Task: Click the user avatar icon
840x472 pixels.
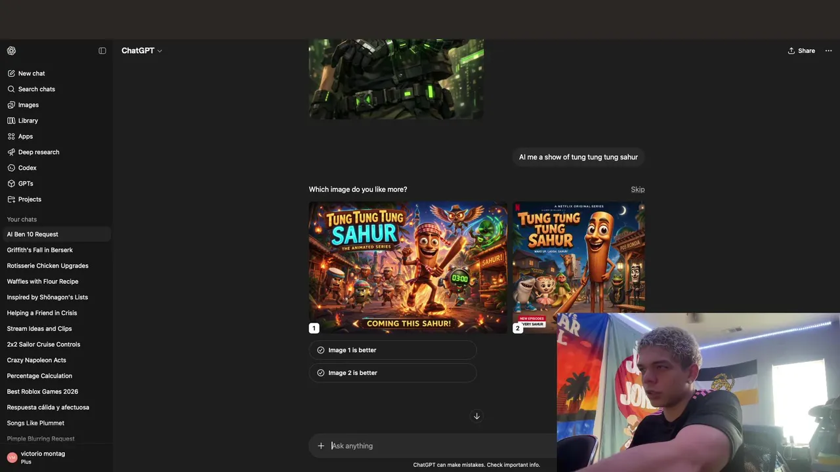Action: (x=12, y=458)
